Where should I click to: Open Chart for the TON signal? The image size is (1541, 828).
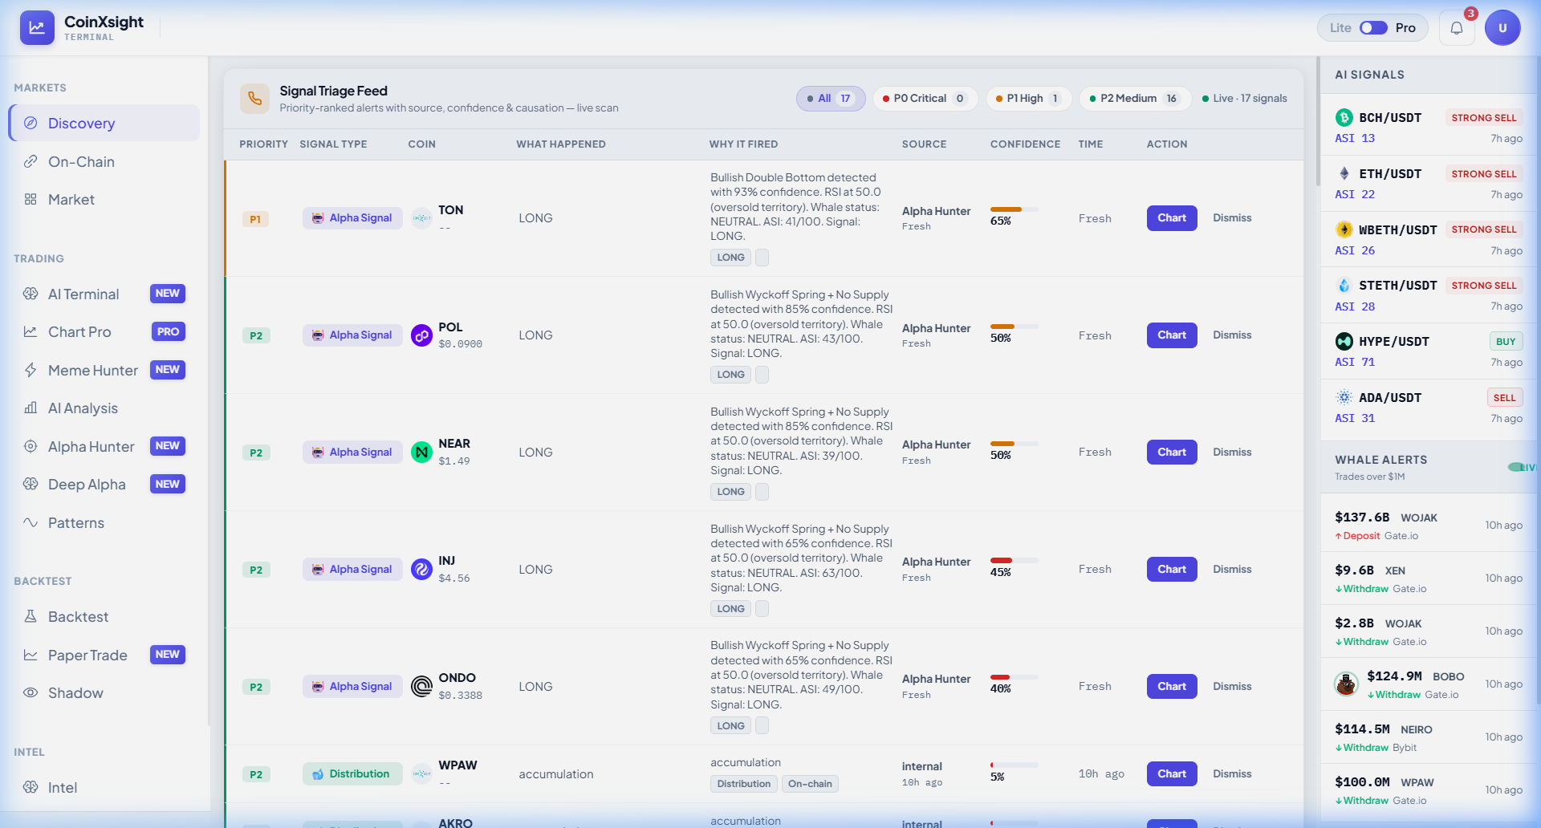(1172, 218)
